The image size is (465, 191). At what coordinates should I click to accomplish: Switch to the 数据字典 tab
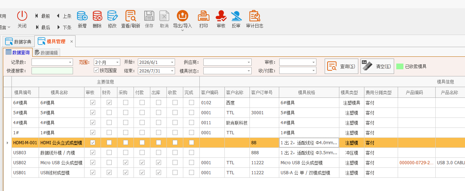click(x=19, y=41)
